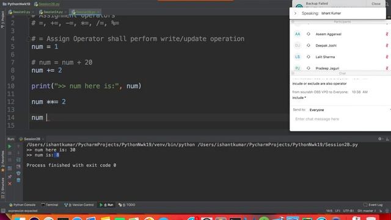391x220 pixels.
Task: Click Session2B.py breadcrumb in navigation bar
Action: coord(47,4)
